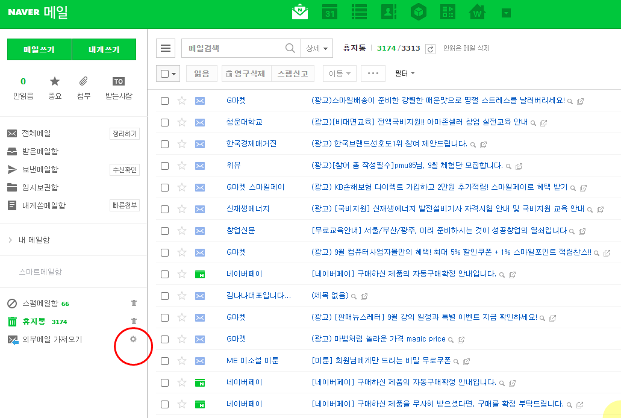The image size is (621, 418).
Task: Check the 청운대학교 mail checkbox
Action: coord(165,123)
